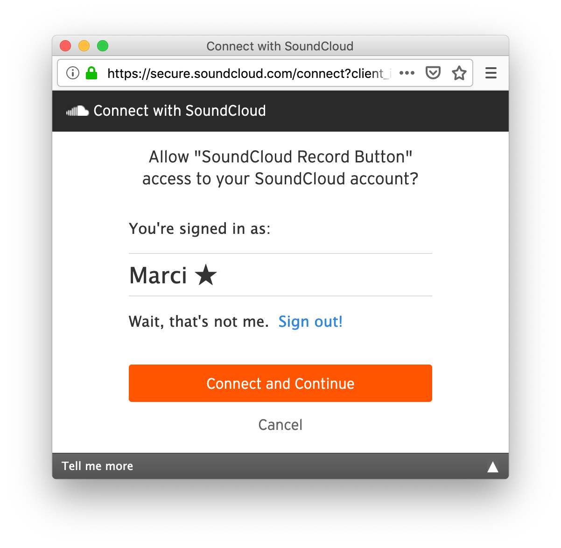Open the site information icon in the address bar
Screen dimensions: 561x548
72,73
